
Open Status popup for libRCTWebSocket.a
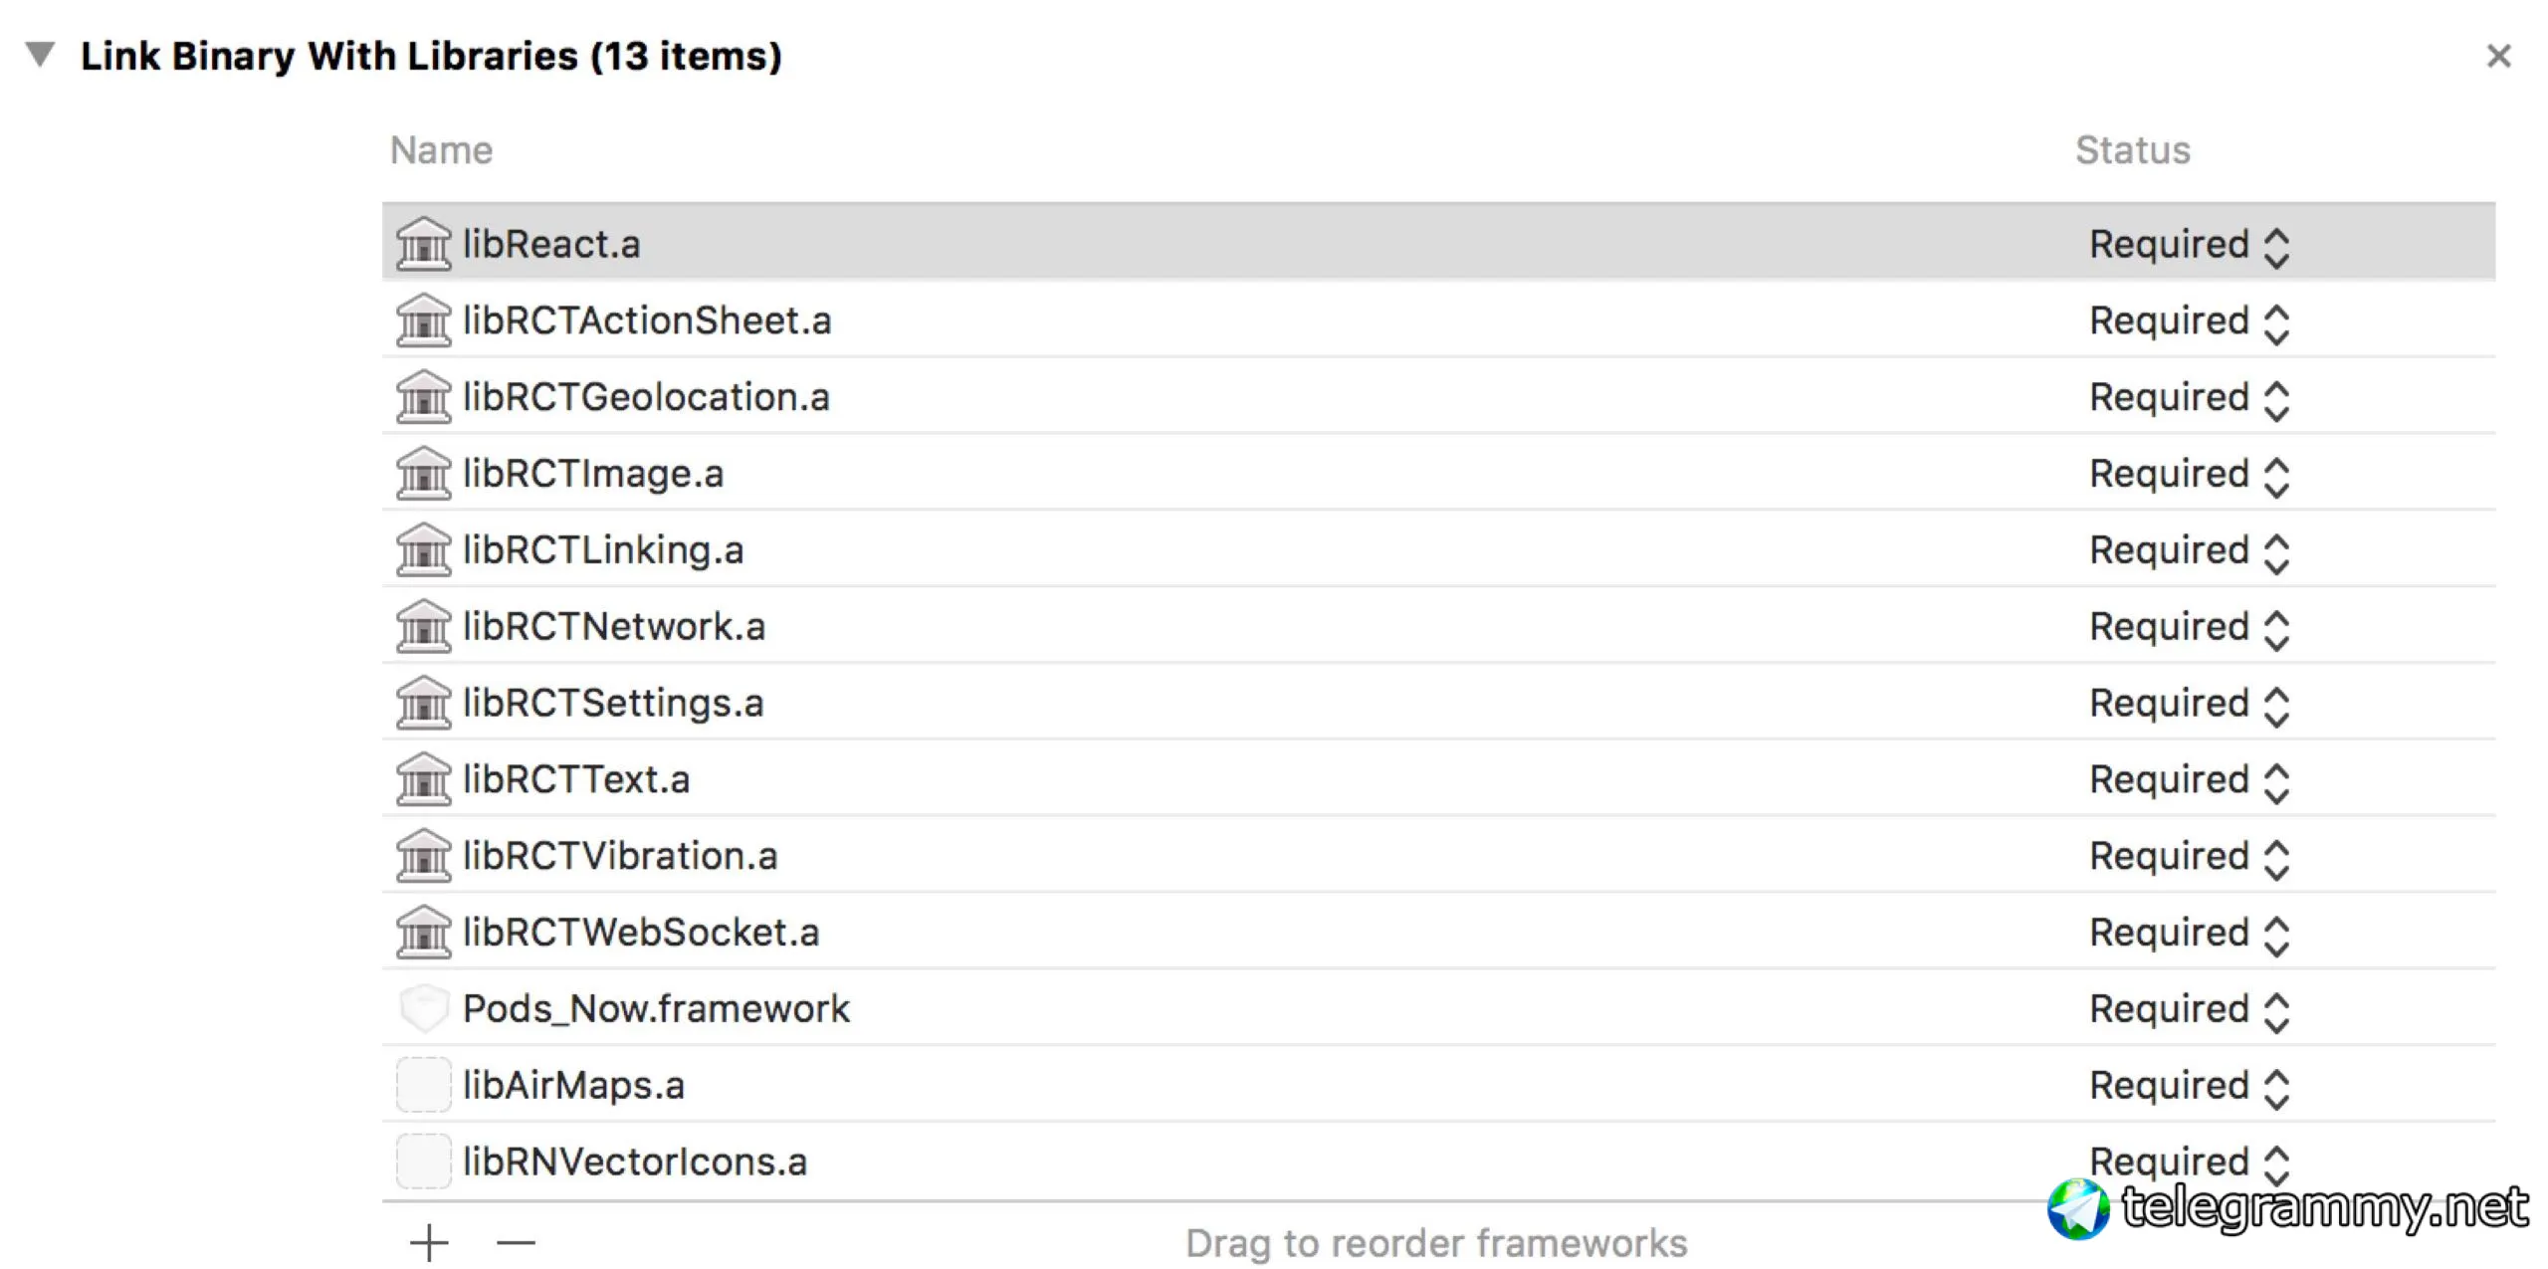coord(2188,933)
